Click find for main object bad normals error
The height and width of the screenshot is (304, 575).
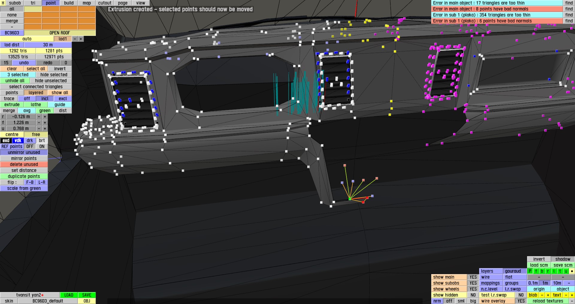pyautogui.click(x=569, y=9)
